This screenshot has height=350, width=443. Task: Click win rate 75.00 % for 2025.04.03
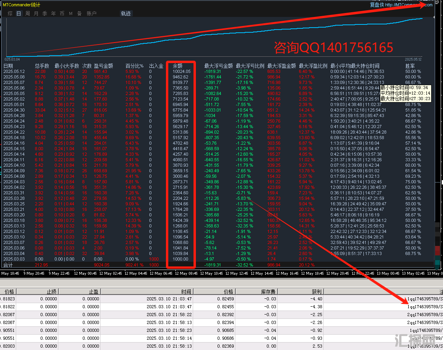(x=413, y=182)
